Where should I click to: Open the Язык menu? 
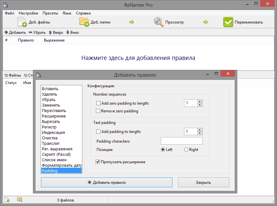click(x=67, y=13)
